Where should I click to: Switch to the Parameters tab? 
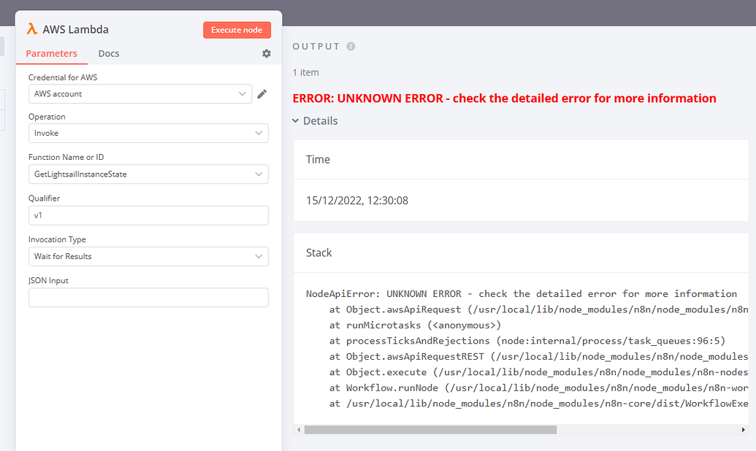point(52,53)
